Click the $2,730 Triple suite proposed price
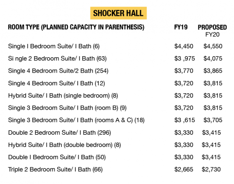The image size is (234, 184). pos(211,170)
